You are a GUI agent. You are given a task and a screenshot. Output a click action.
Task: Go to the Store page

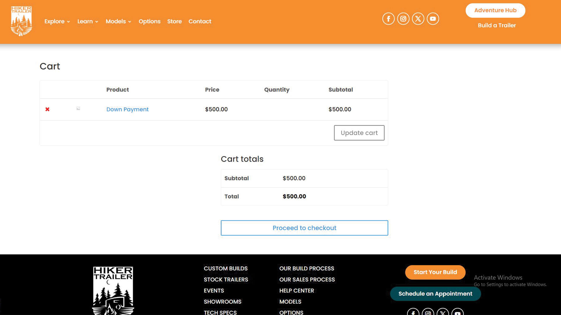(174, 21)
